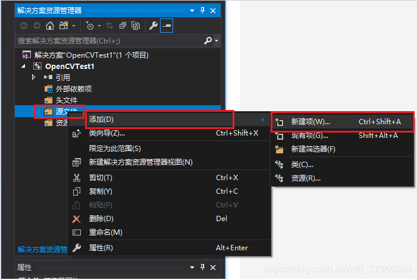Expand the search options dropdown arrow

click(x=216, y=41)
